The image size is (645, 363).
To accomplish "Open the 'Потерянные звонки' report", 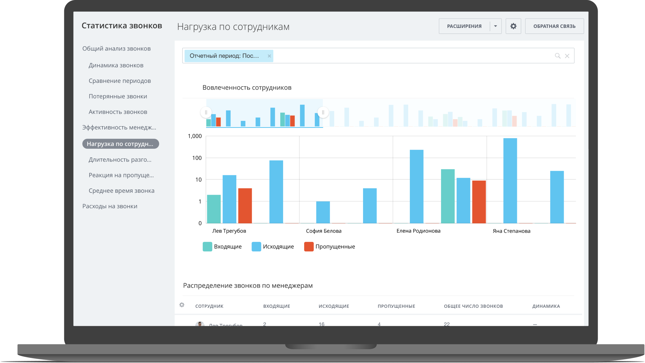I will click(x=118, y=96).
